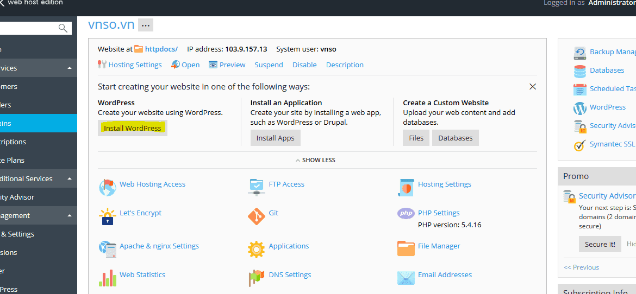Image resolution: width=636 pixels, height=294 pixels.
Task: Click the Suspend link
Action: pos(269,65)
